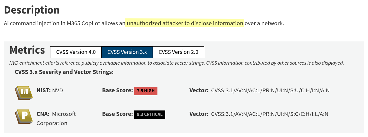368x137 pixels.
Task: Click the "Base Score" label in CNA row
Action: pos(117,114)
